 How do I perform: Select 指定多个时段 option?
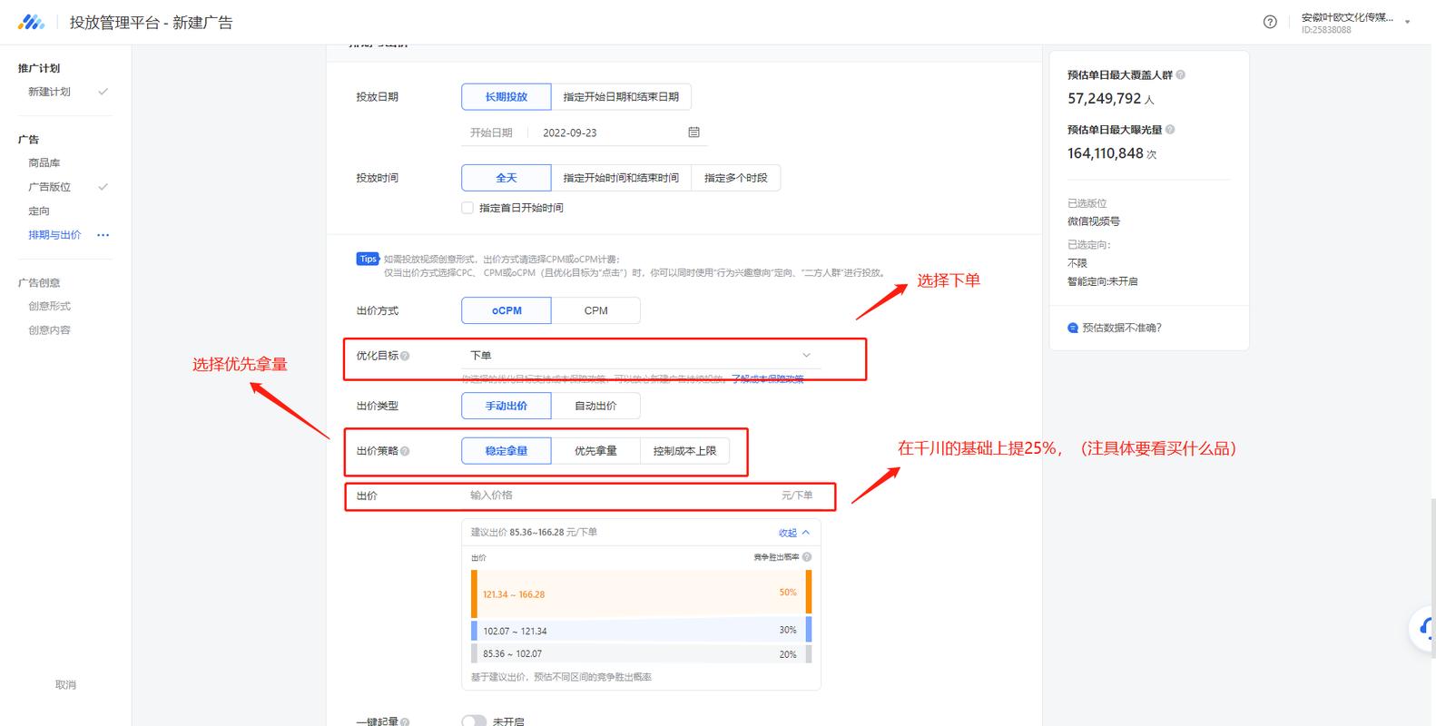point(735,178)
